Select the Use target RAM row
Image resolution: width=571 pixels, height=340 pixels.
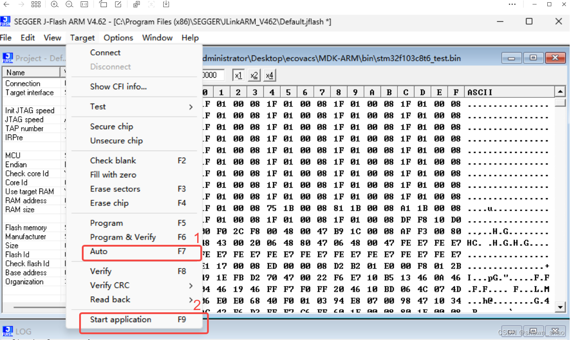coord(34,191)
